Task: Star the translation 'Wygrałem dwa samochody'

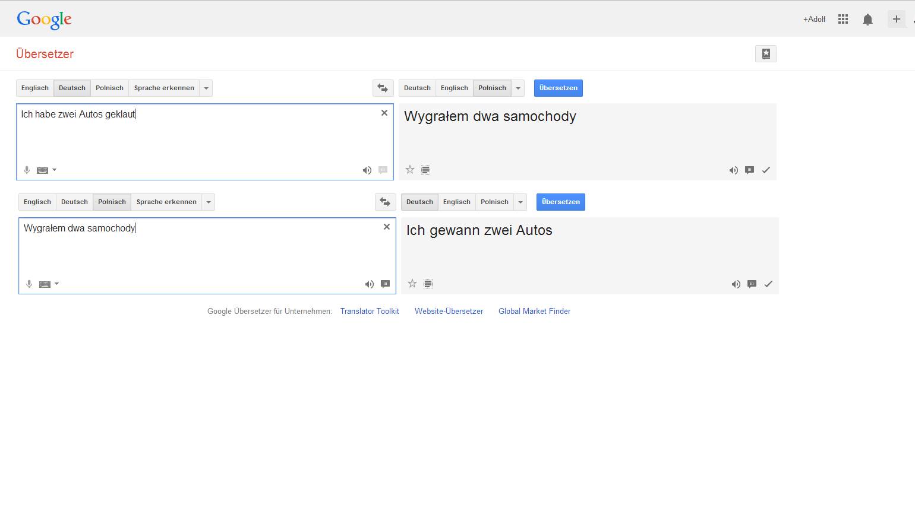Action: (410, 170)
